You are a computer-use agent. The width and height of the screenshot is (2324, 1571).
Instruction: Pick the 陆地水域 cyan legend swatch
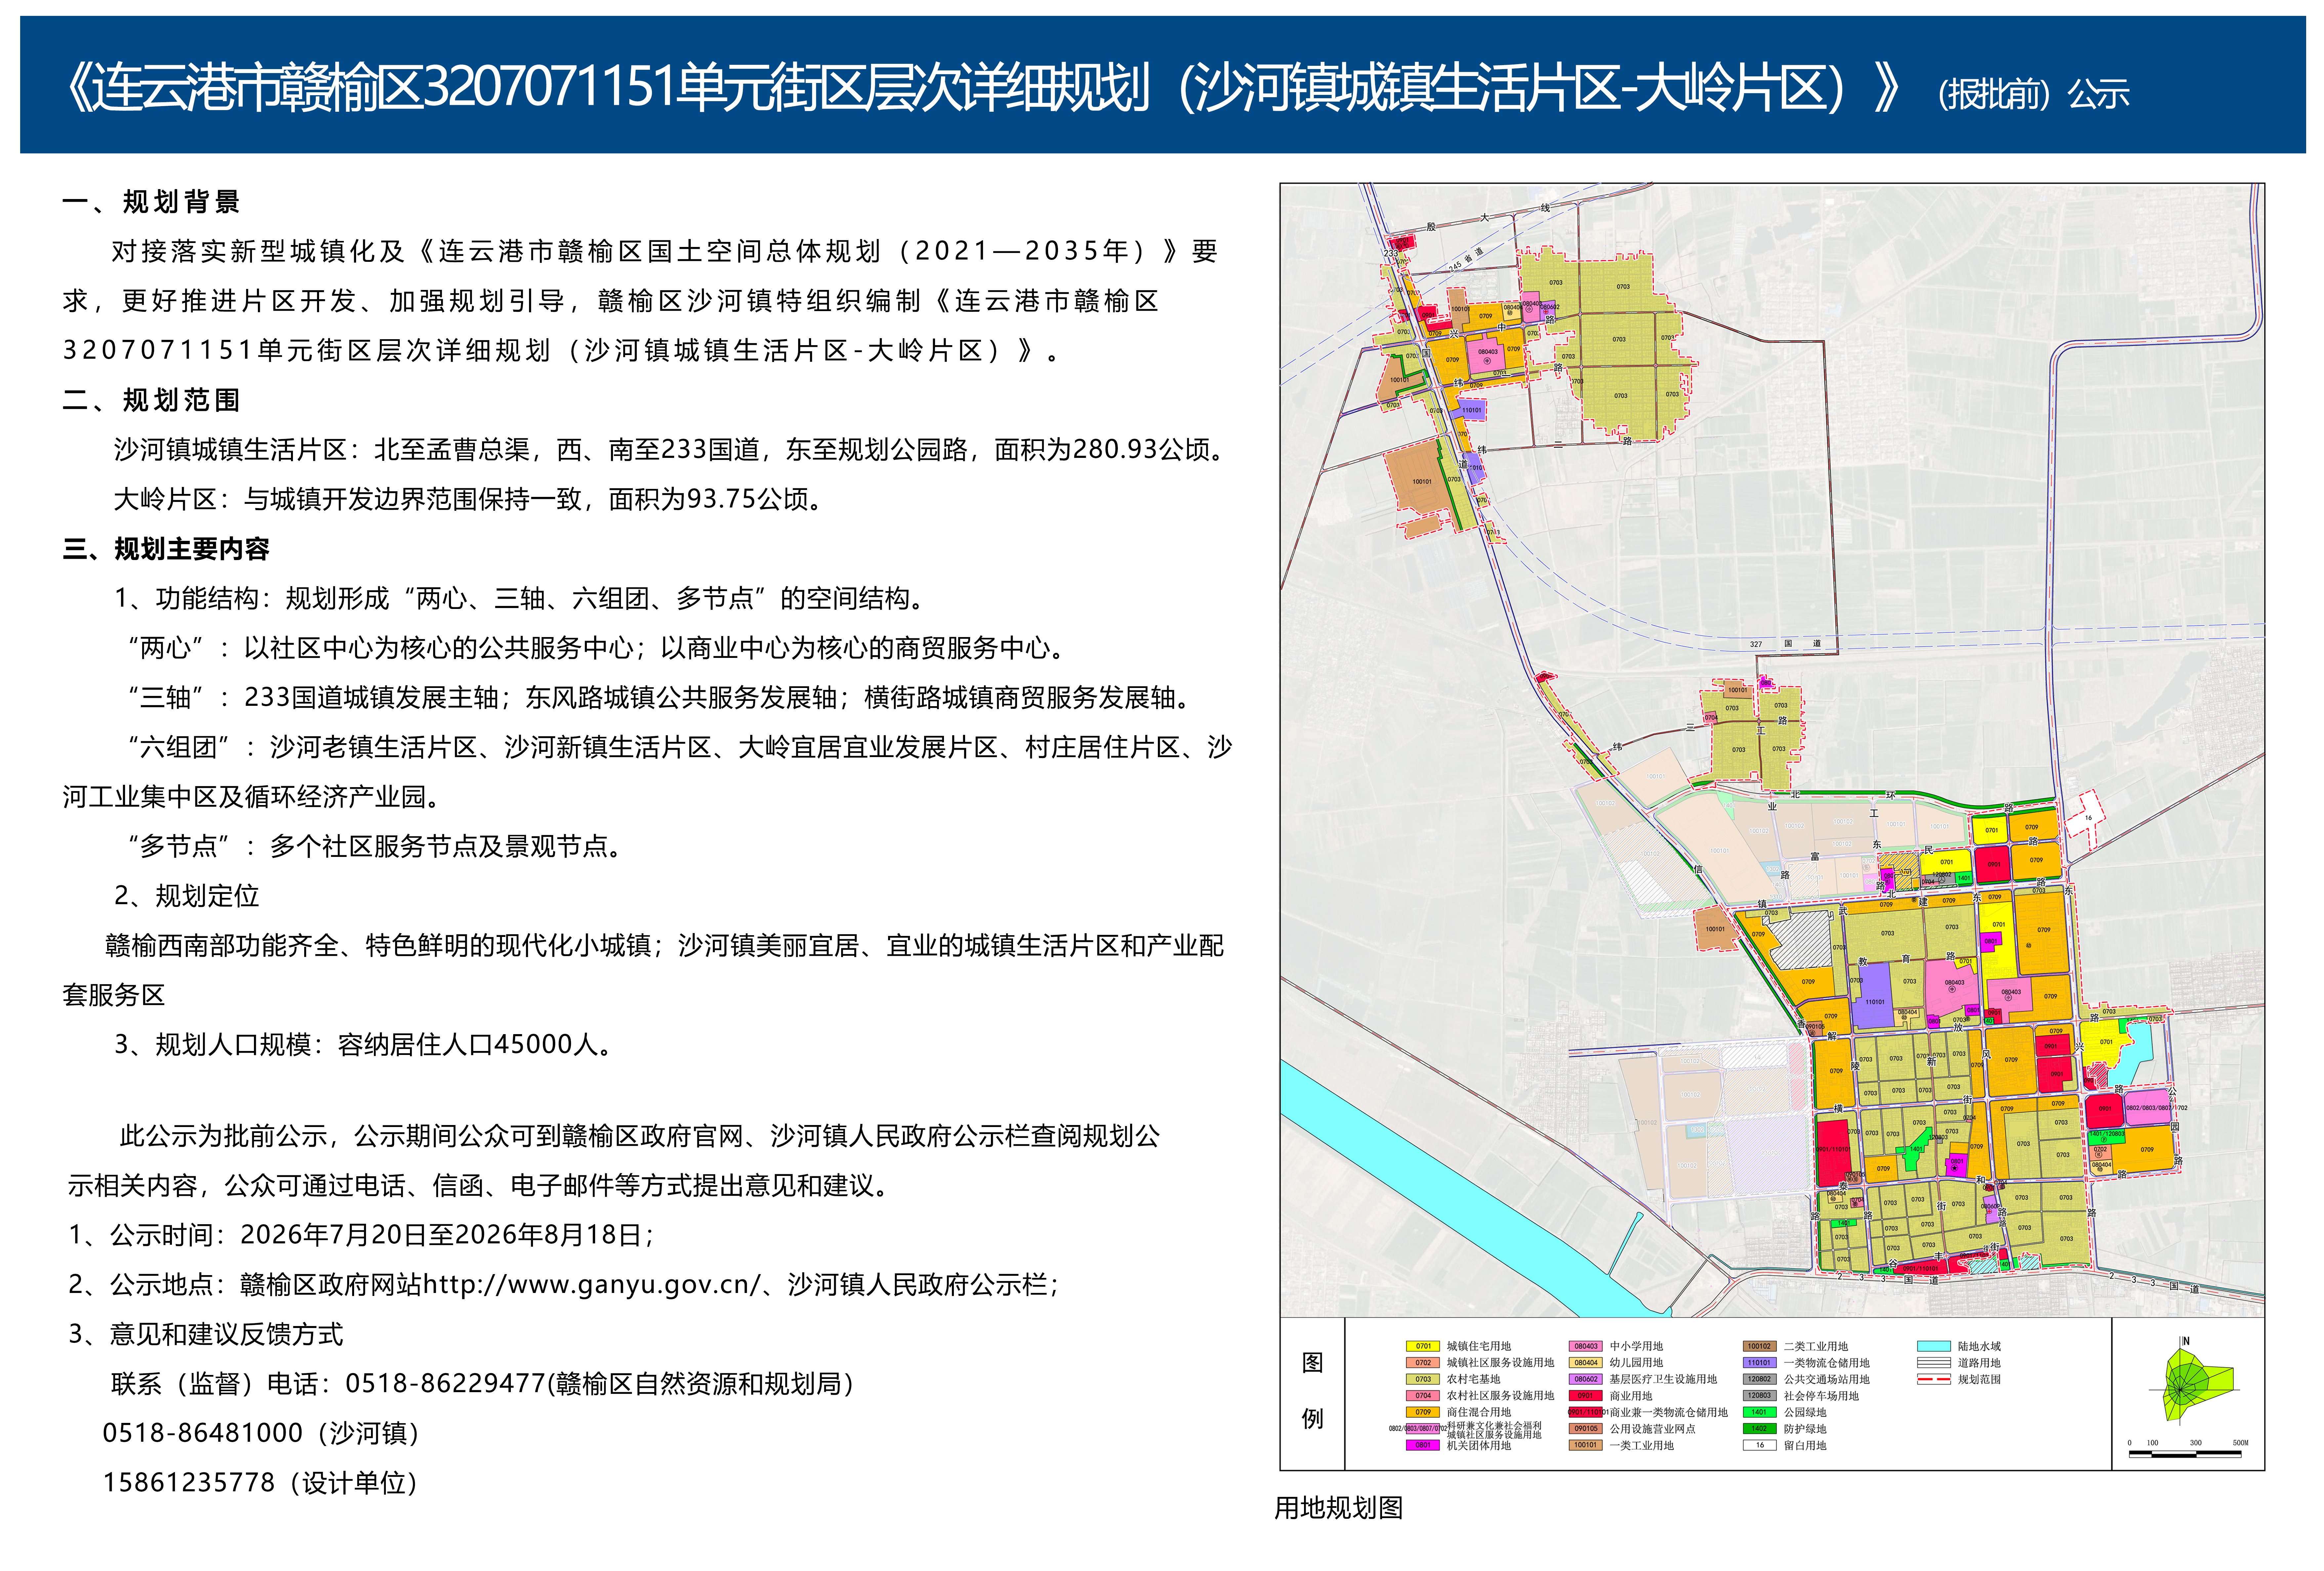(x=1934, y=1346)
